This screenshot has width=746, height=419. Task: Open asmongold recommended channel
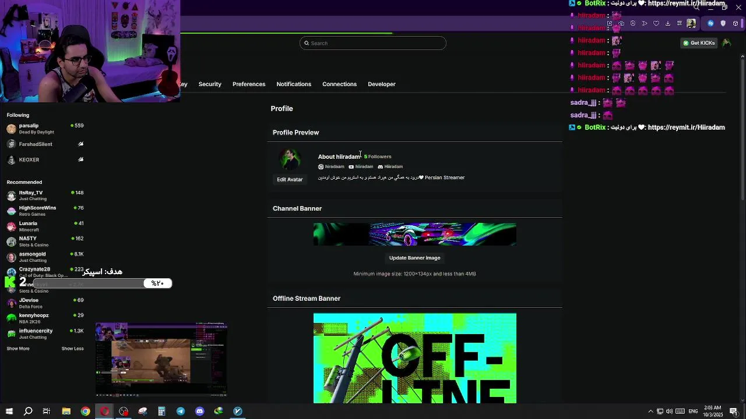coord(45,257)
